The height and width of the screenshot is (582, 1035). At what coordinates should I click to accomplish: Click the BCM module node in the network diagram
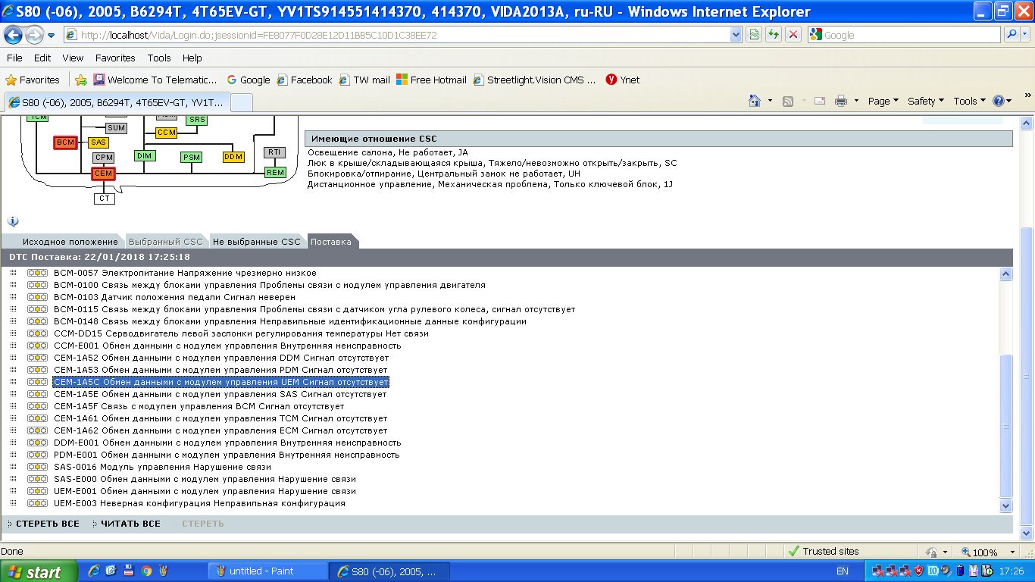pos(66,142)
